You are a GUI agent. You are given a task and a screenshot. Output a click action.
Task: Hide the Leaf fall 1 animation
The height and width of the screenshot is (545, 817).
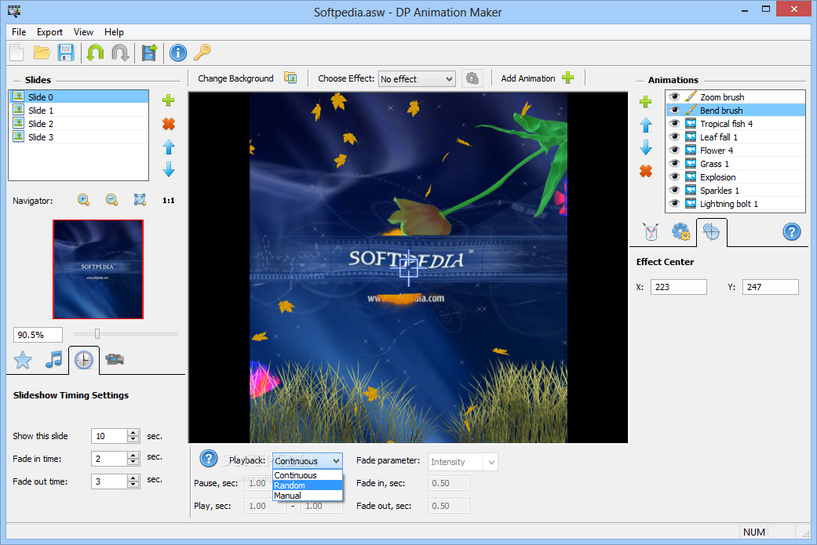(x=674, y=137)
